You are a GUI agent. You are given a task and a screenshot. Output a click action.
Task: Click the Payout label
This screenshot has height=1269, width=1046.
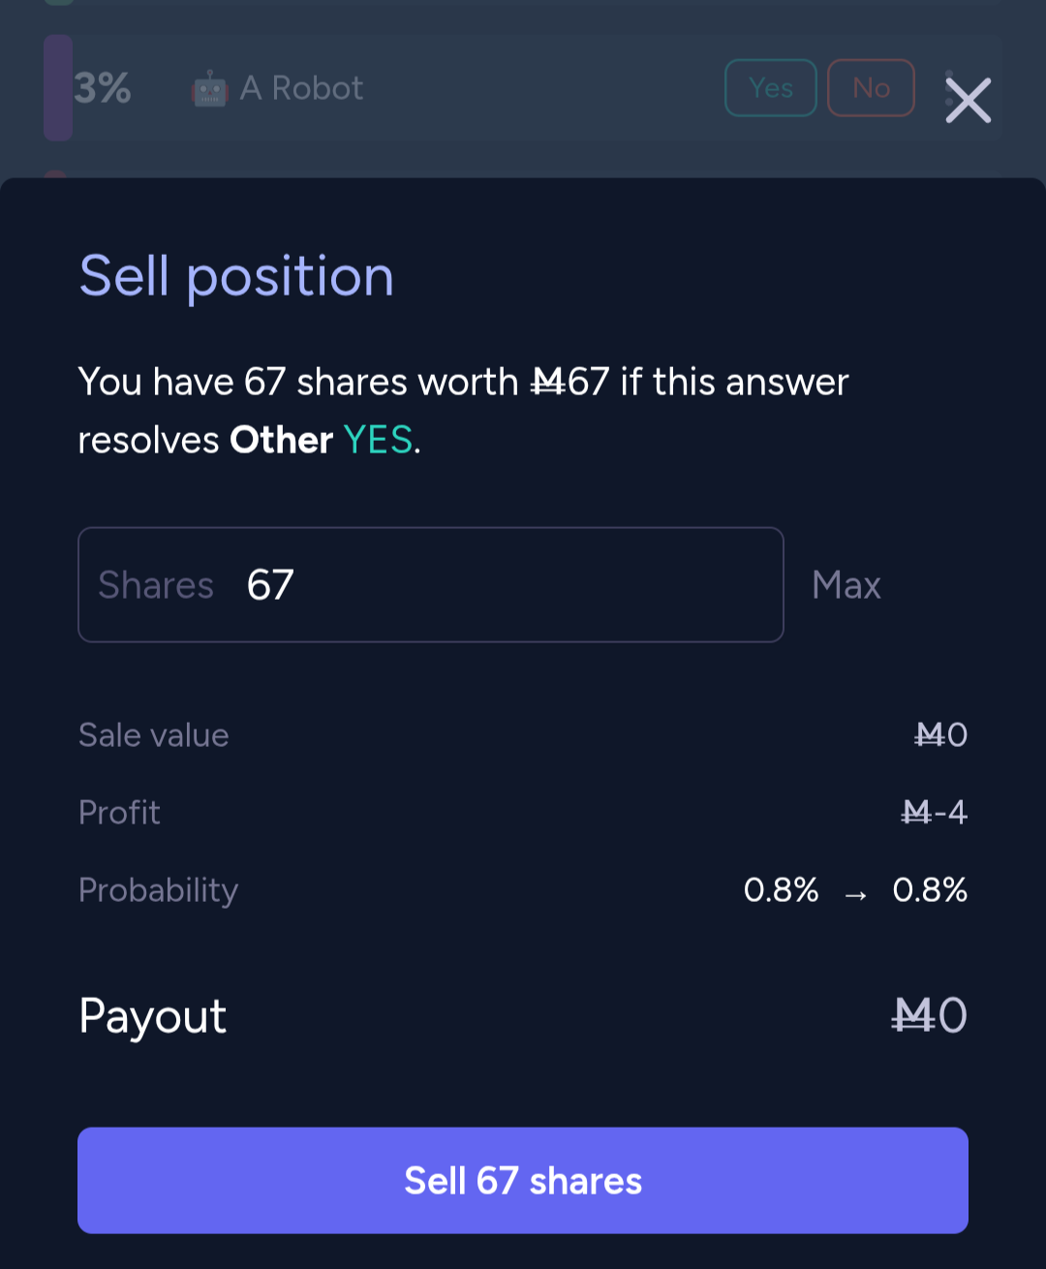click(152, 1016)
